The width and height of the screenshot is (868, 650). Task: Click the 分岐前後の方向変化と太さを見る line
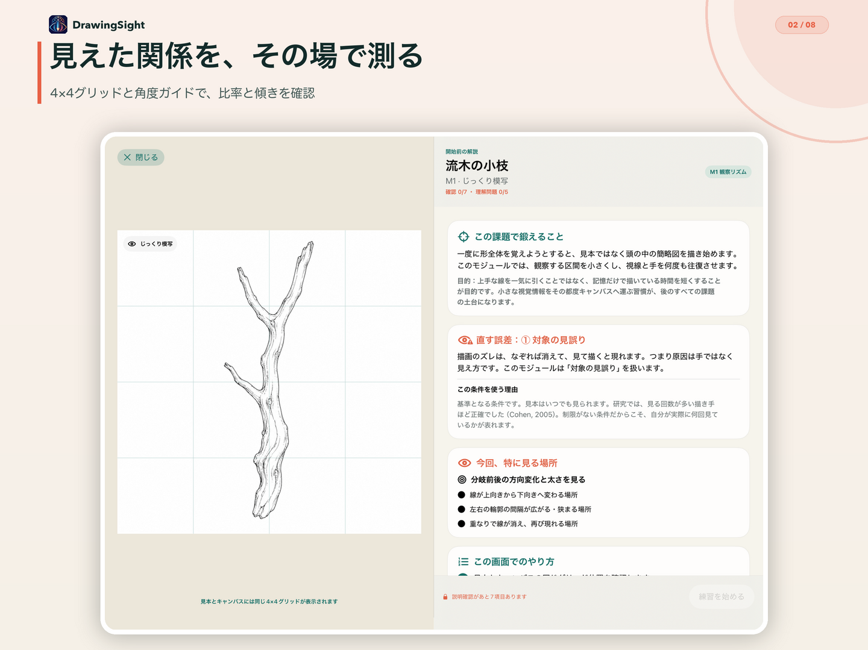[x=528, y=480]
